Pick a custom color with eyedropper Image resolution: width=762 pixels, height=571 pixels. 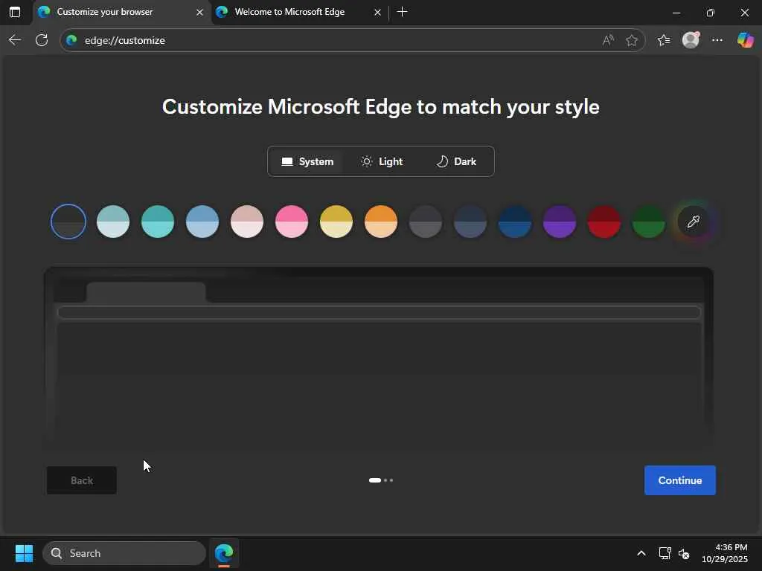coord(694,222)
